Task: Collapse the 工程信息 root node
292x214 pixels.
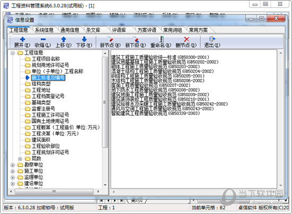Action: [13, 53]
